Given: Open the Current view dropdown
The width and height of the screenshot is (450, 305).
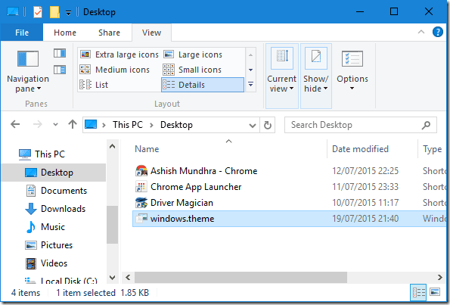Looking at the screenshot, I should tap(282, 76).
